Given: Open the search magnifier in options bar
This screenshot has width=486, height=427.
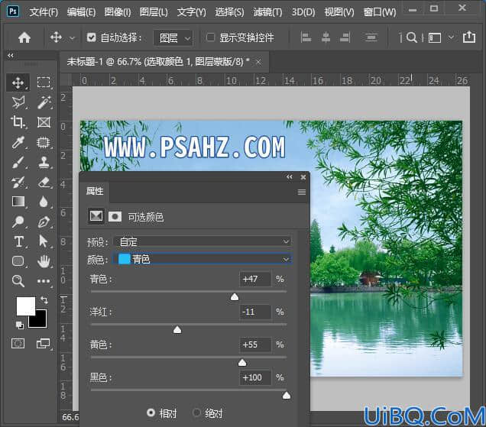Looking at the screenshot, I should click(x=412, y=37).
